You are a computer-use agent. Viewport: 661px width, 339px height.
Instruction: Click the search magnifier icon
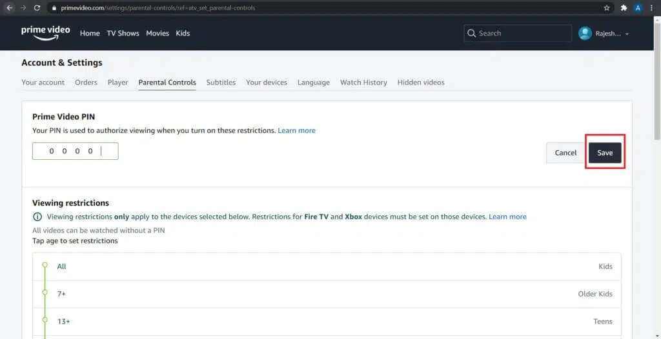[x=472, y=34]
